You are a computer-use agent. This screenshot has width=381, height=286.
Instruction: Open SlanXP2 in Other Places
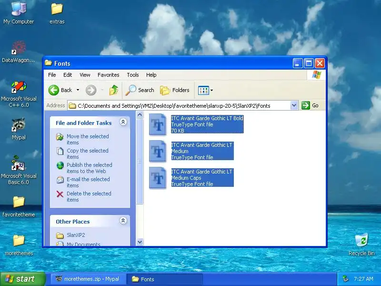tap(76, 235)
